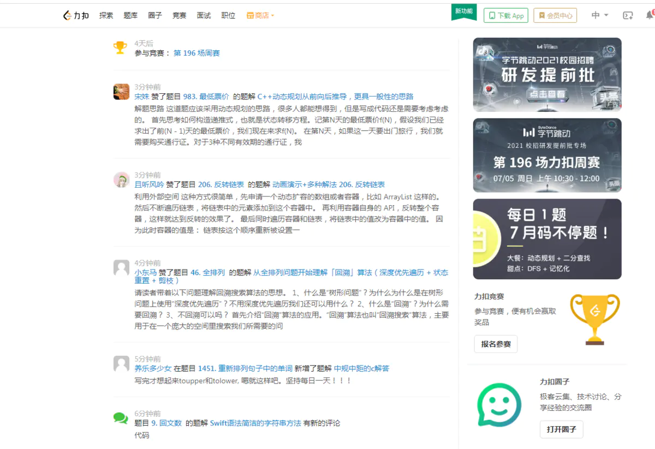
Task: Open the C++动态规划从前向后推导 solution link
Action: [335, 96]
